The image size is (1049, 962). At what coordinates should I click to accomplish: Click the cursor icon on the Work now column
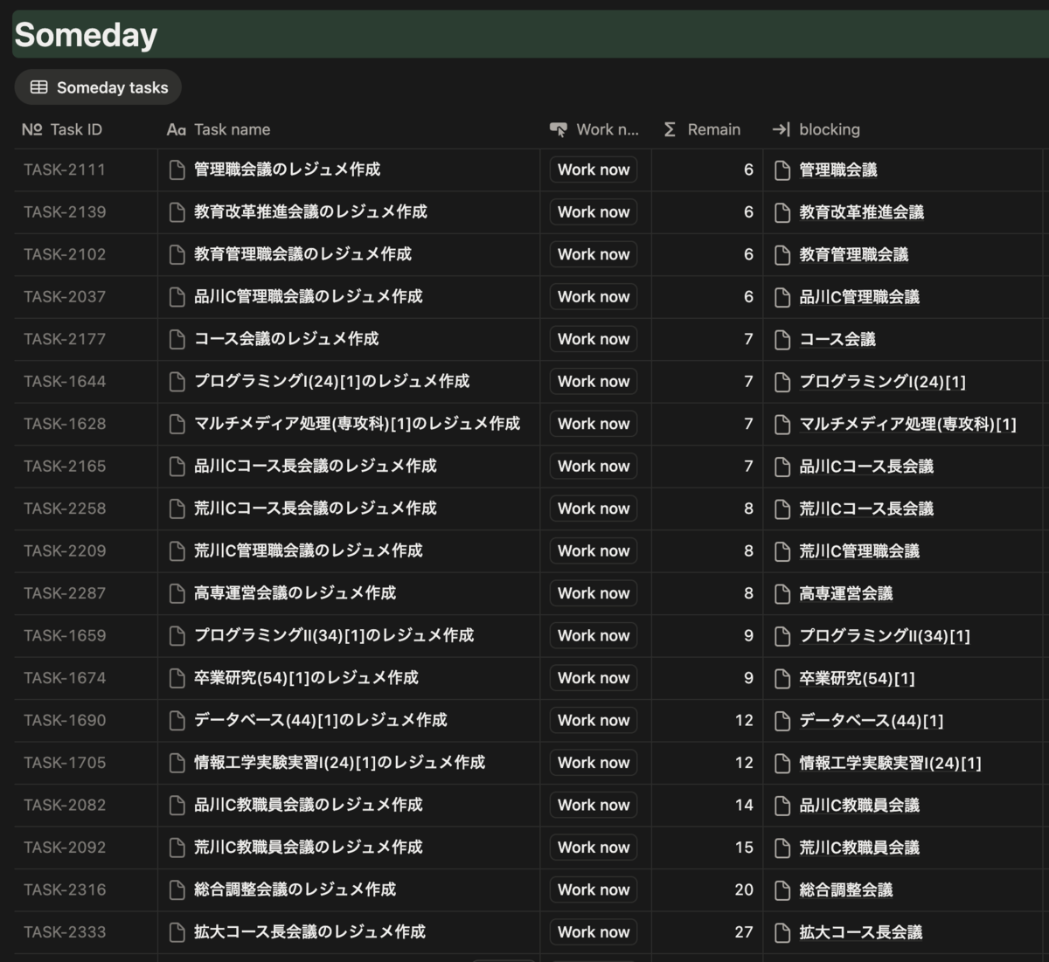[559, 130]
